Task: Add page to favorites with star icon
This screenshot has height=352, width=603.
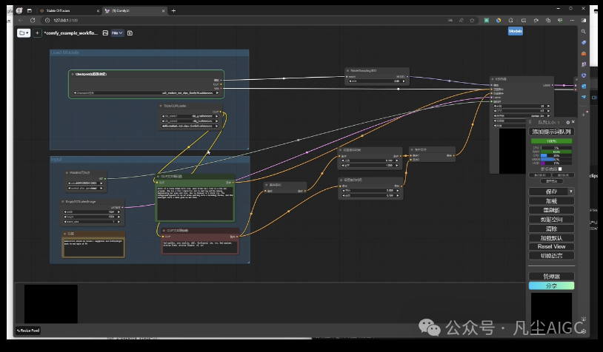Action: 472,21
